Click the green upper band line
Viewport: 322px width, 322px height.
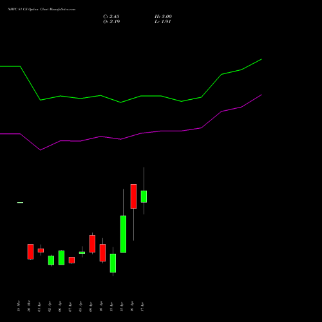coord(131,99)
